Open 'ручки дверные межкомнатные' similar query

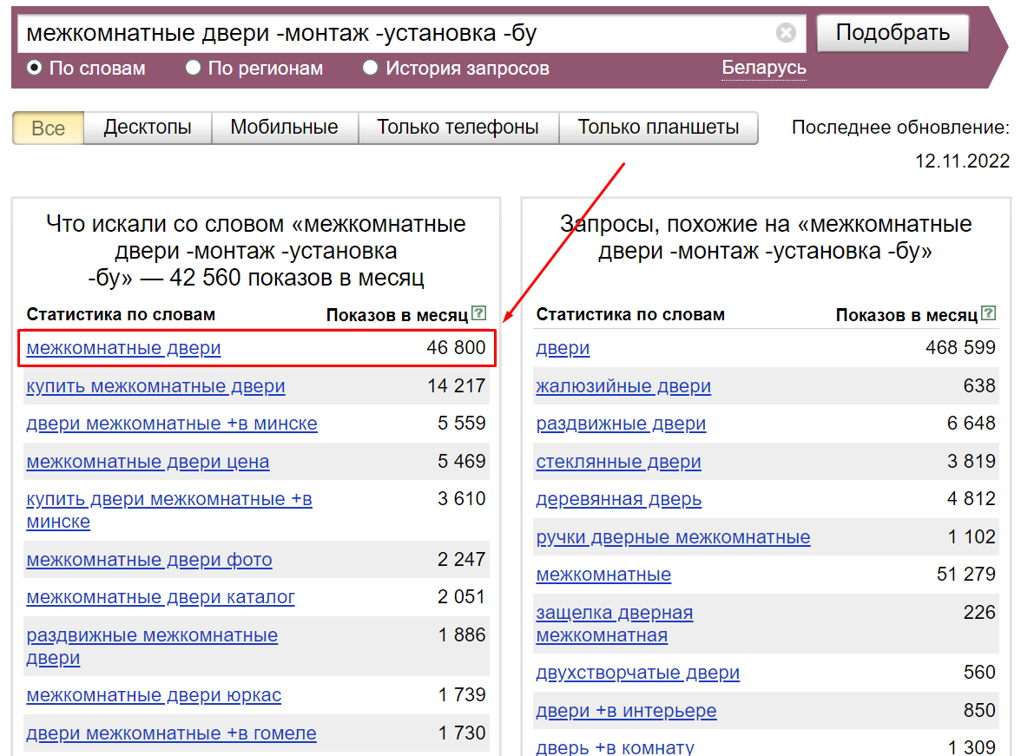(673, 537)
